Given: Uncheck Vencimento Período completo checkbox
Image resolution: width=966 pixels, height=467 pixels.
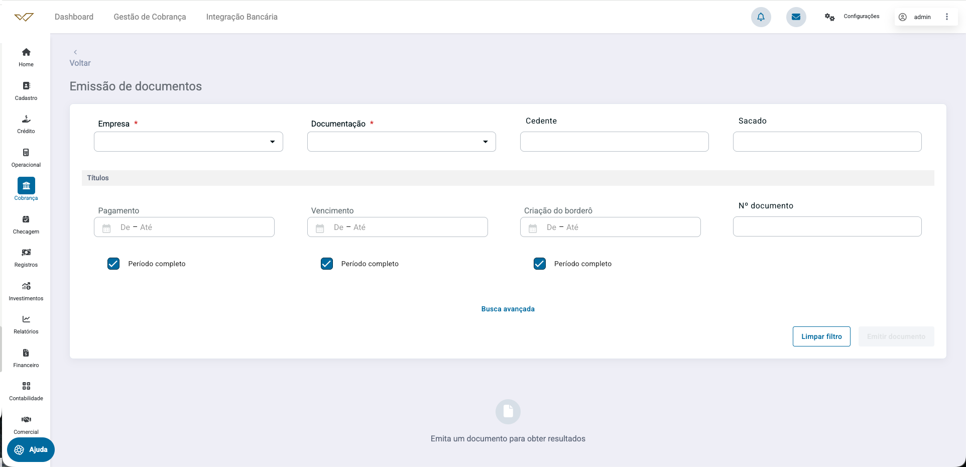Looking at the screenshot, I should (327, 264).
